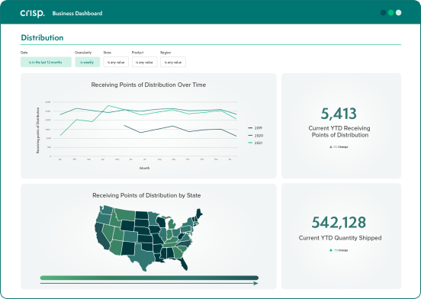The width and height of the screenshot is (421, 299).
Task: Click the pale white header dot
Action: click(398, 13)
